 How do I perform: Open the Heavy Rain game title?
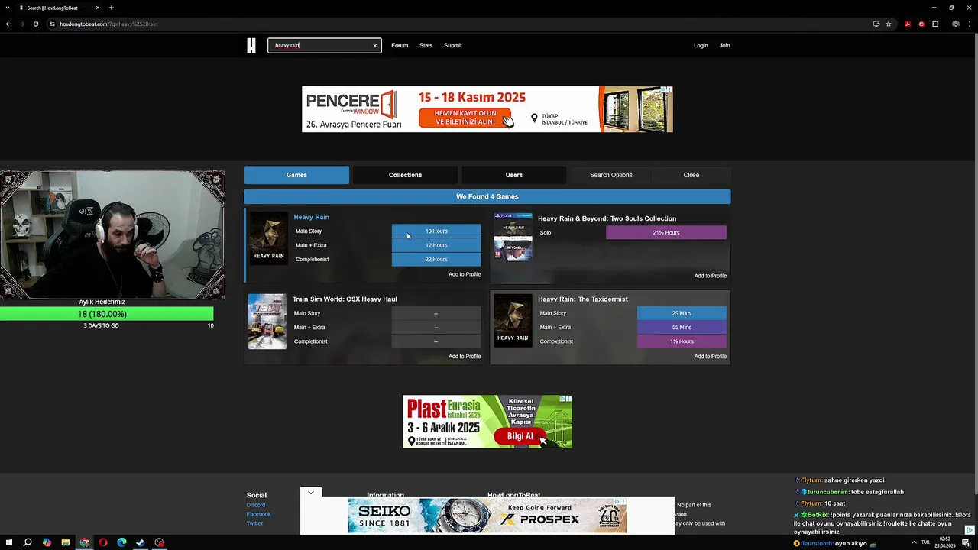pos(311,217)
